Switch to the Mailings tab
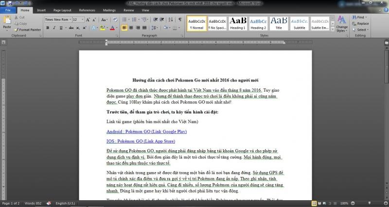The width and height of the screenshot is (389, 207). click(109, 10)
